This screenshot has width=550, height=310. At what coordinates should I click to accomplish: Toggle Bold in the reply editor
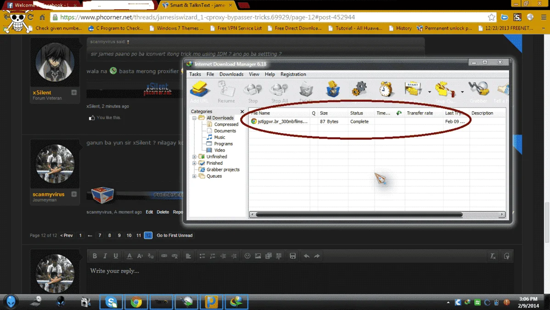point(95,256)
